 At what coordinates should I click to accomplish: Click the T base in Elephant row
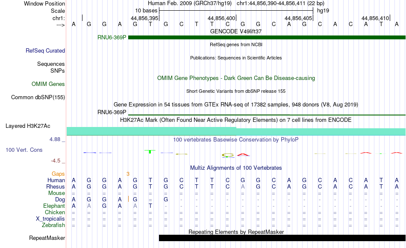tap(150, 206)
